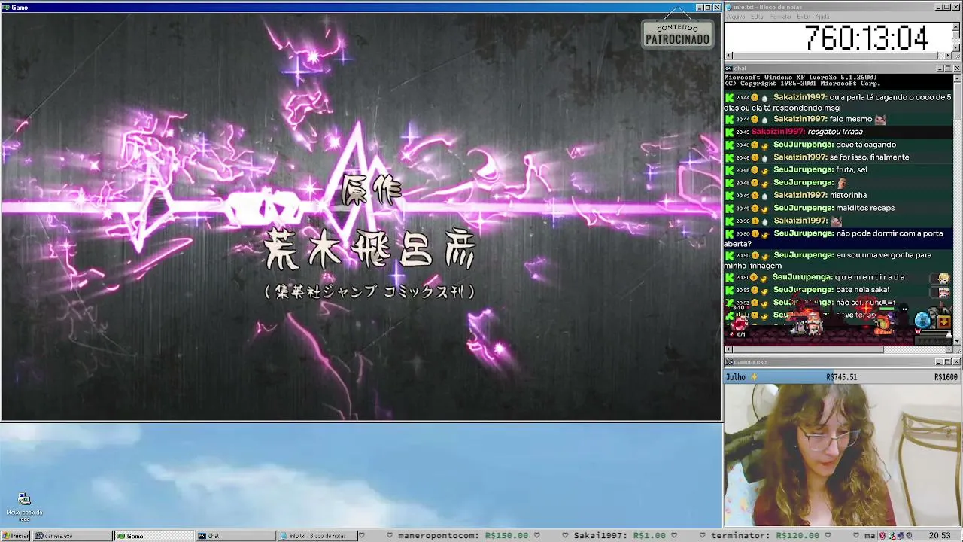Open the Exibir menu in Bloco de notas
This screenshot has width=963, height=542.
tap(804, 17)
